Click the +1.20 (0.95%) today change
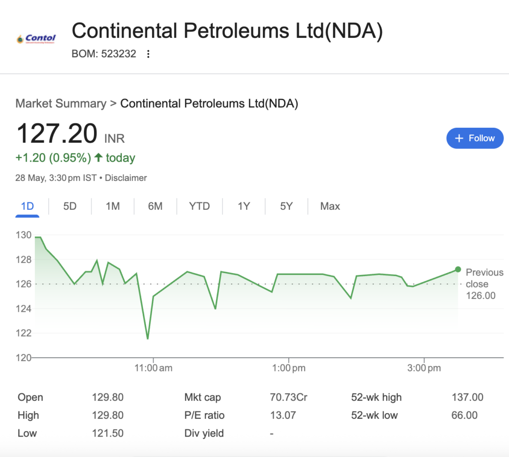Viewport: 509px width, 457px height. [x=76, y=158]
